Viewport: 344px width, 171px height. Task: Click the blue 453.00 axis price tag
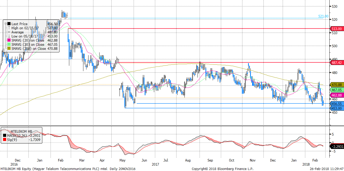pos(337,108)
